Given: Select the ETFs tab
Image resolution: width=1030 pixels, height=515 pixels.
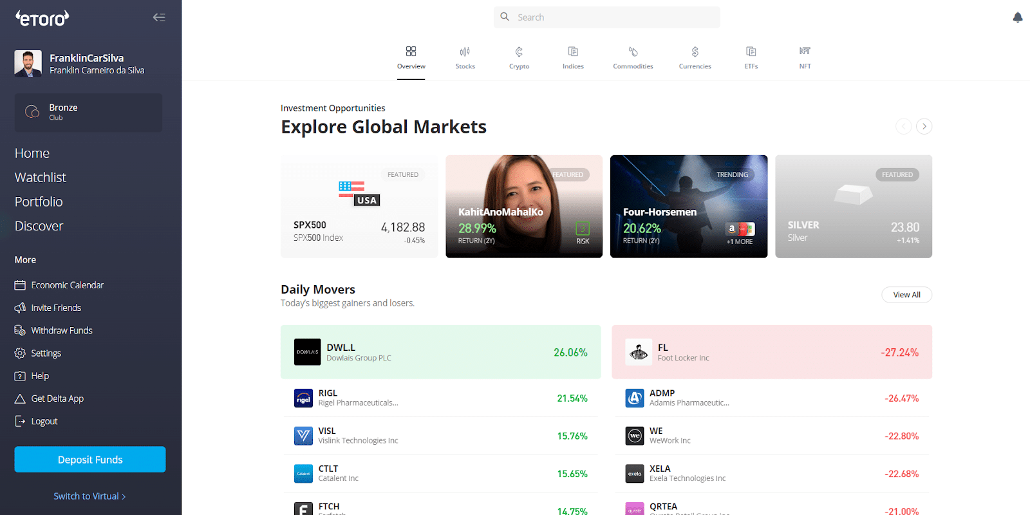Looking at the screenshot, I should [751, 57].
